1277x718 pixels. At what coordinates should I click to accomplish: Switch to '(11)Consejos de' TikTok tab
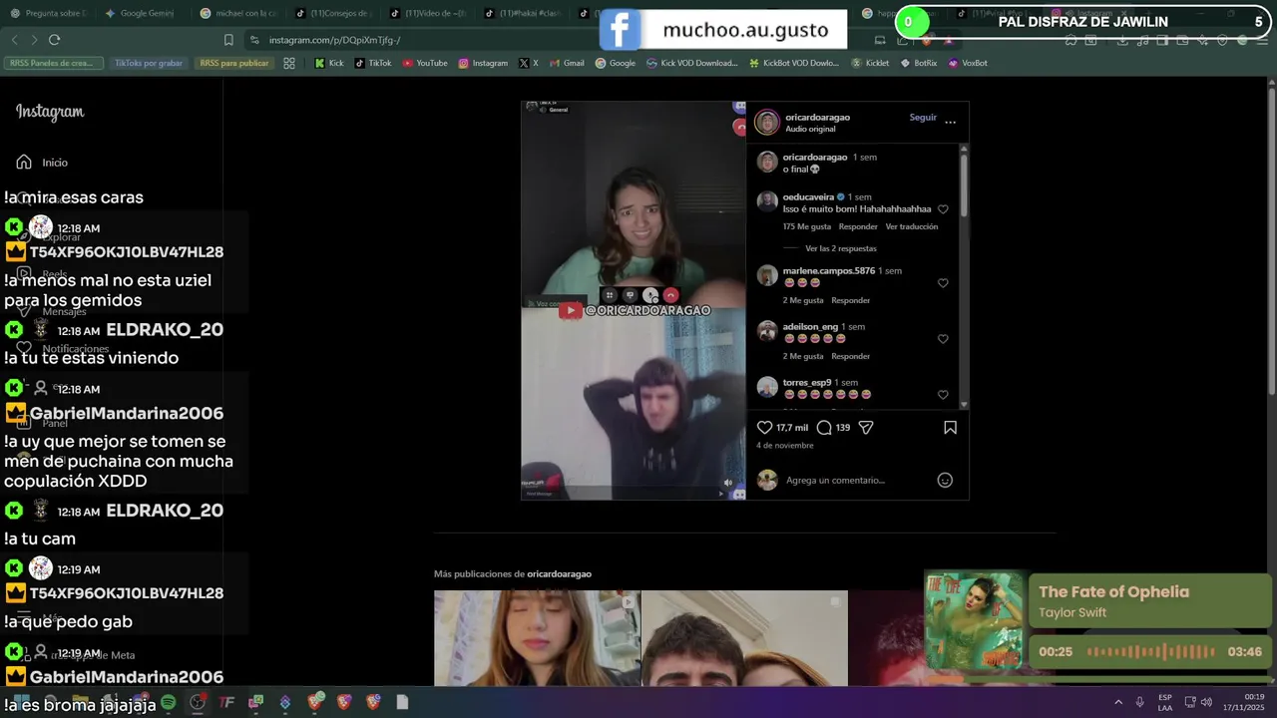pos(332,14)
